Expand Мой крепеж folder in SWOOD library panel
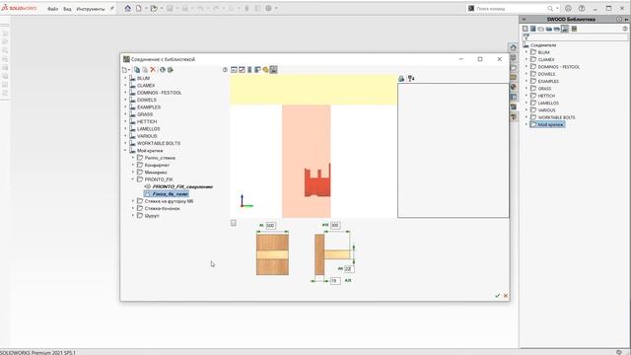This screenshot has height=355, width=631. [x=526, y=125]
